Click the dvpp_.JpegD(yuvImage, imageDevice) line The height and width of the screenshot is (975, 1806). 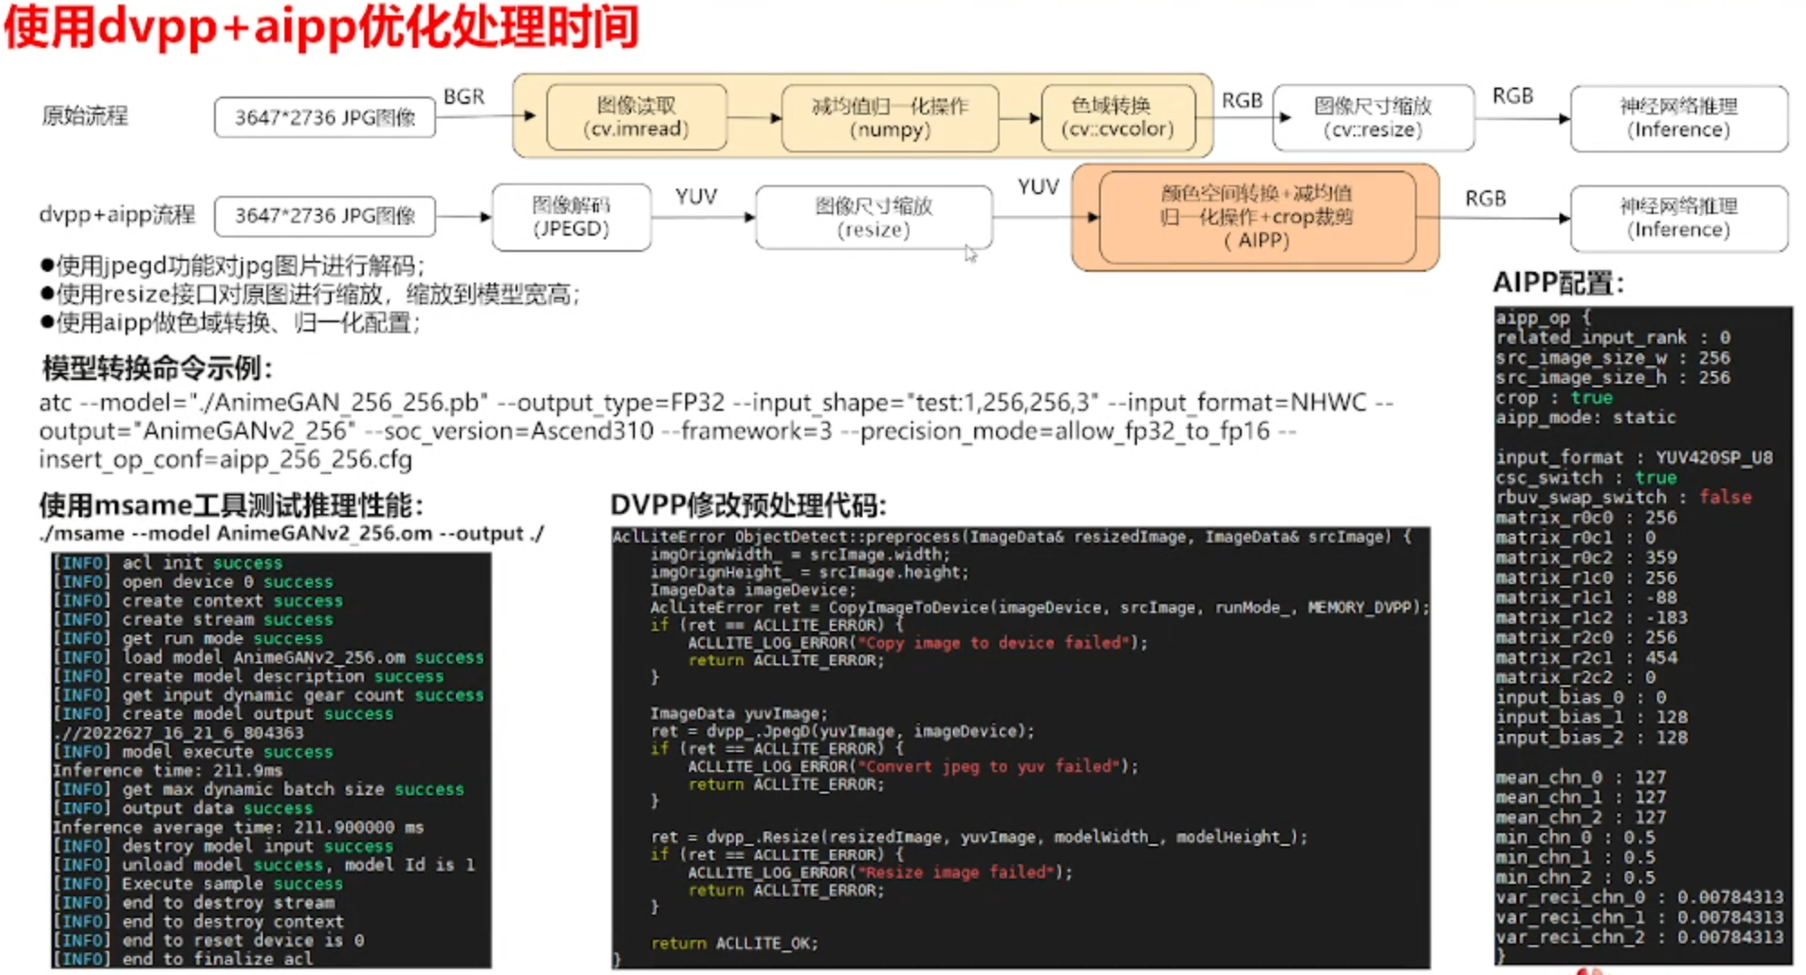click(842, 731)
